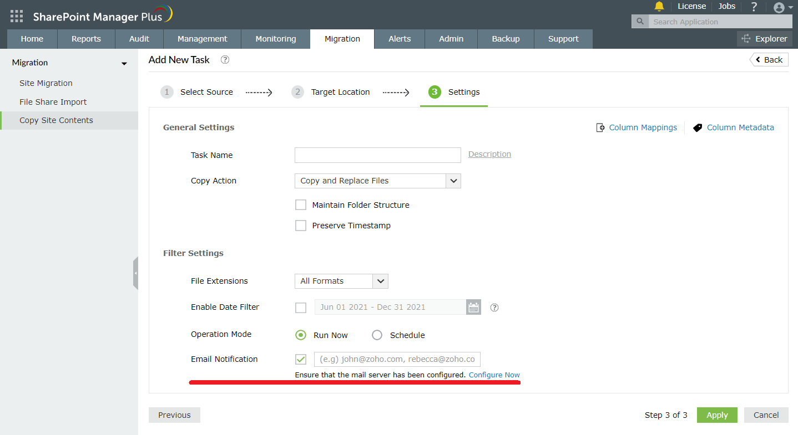The image size is (798, 435).
Task: Collapse the left sidebar handle
Action: click(x=135, y=273)
